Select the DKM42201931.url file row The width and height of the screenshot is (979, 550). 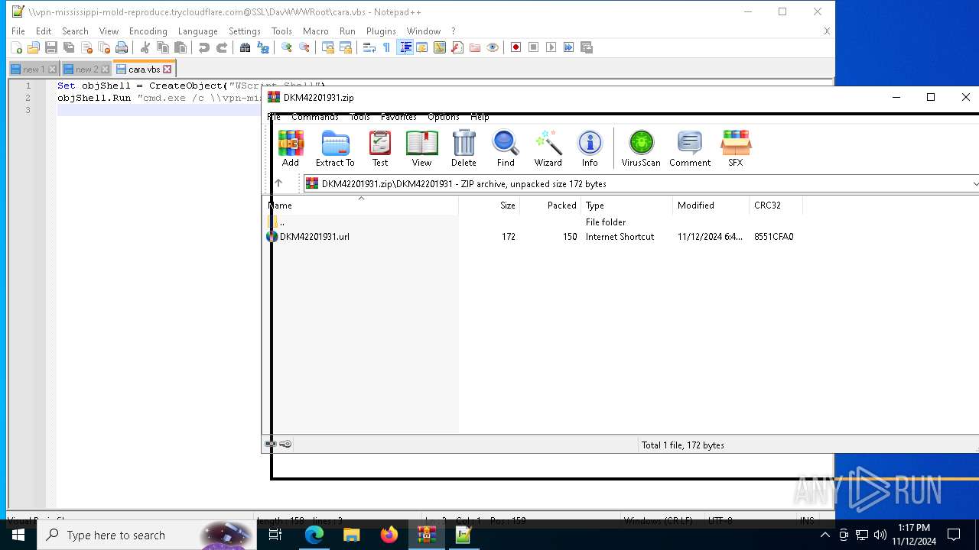[x=533, y=237]
